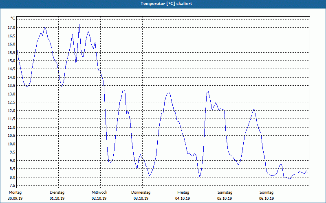Click the Freitag day label

(x=183, y=192)
